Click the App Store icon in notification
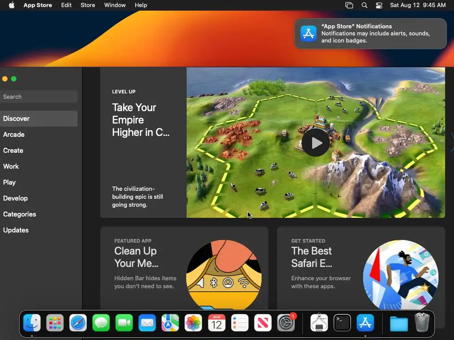 [x=309, y=34]
